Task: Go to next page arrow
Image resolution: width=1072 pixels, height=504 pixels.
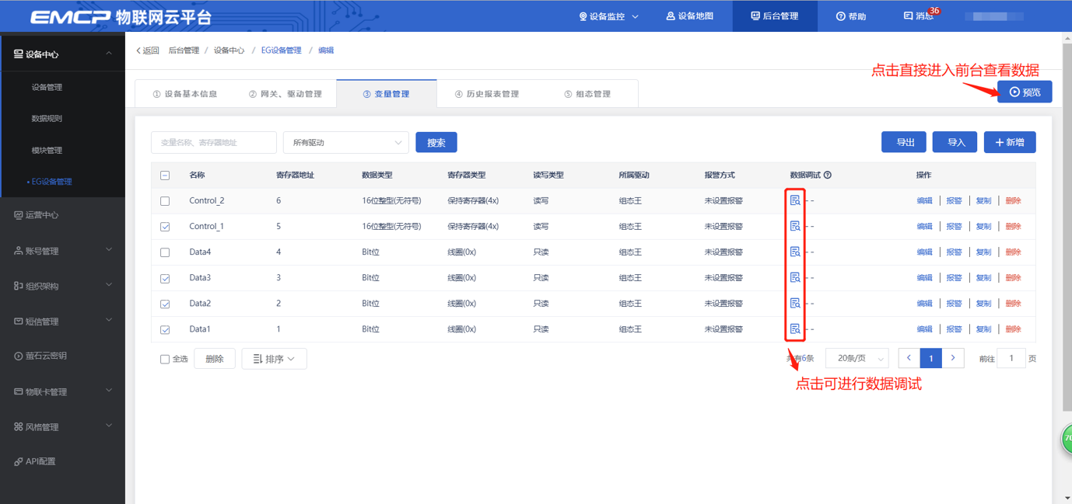Action: pos(953,358)
